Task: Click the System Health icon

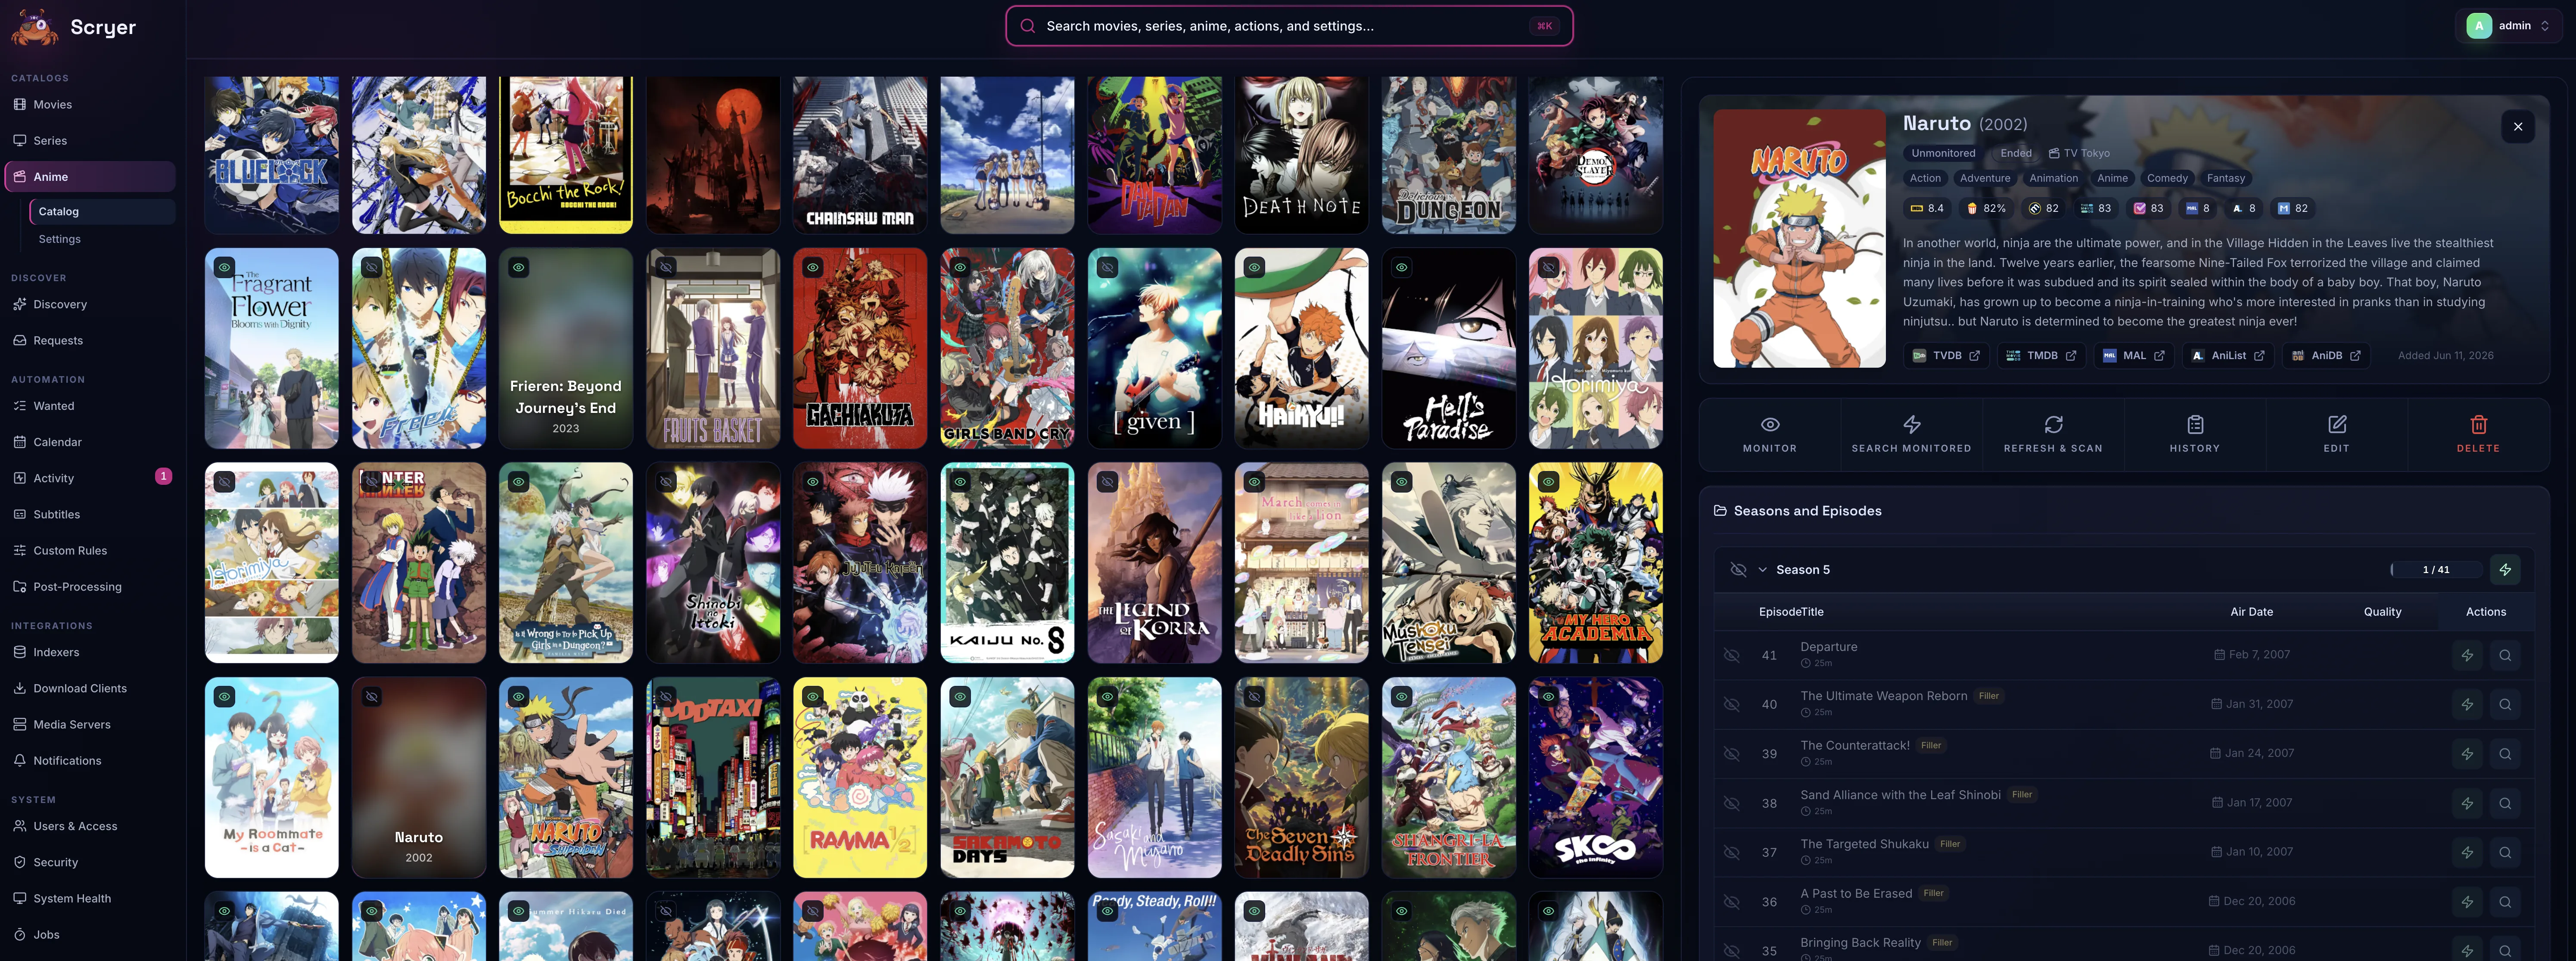Action: [20, 898]
